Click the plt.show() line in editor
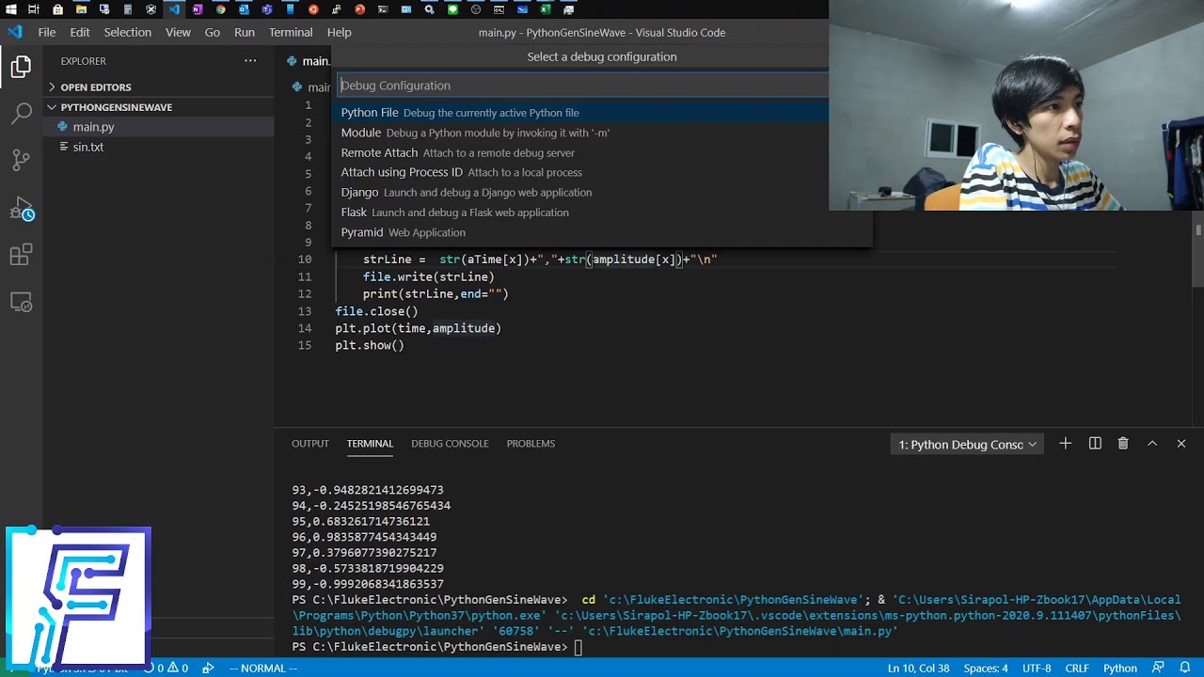Viewport: 1204px width, 677px height. coord(370,345)
